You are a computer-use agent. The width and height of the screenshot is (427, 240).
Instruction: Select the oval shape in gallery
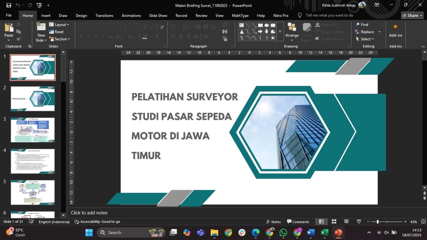tap(266, 25)
